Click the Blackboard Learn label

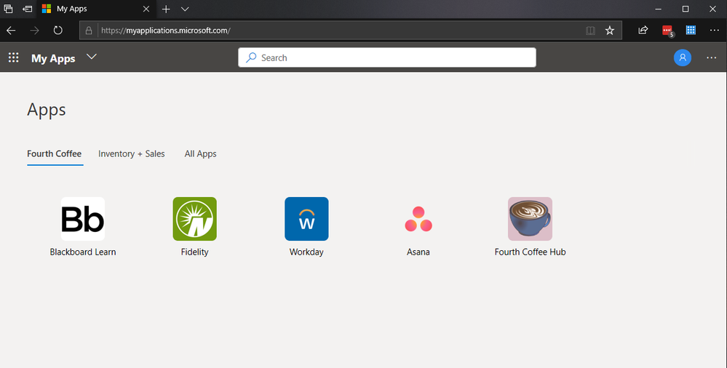point(83,252)
